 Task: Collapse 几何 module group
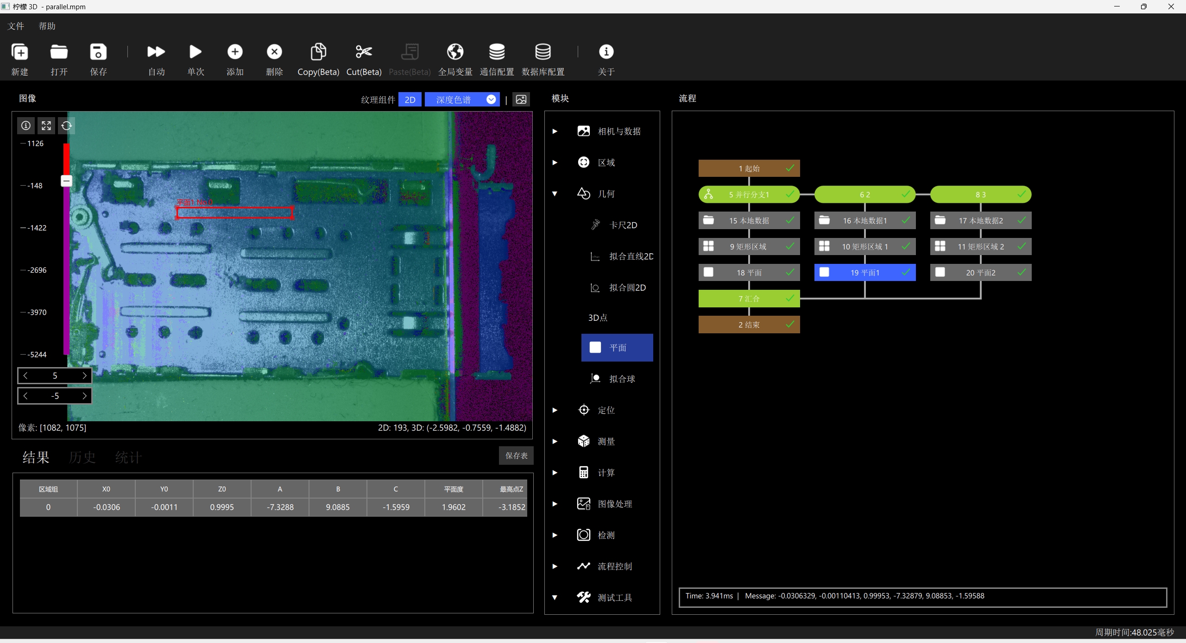coord(555,194)
